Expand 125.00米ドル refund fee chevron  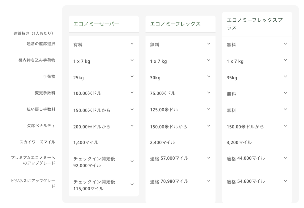coord(209,109)
